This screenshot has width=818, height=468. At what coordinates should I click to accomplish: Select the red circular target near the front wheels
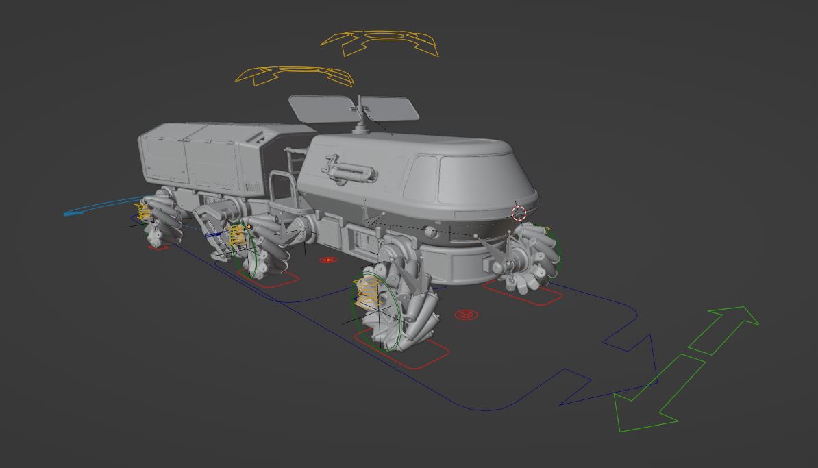[x=466, y=315]
